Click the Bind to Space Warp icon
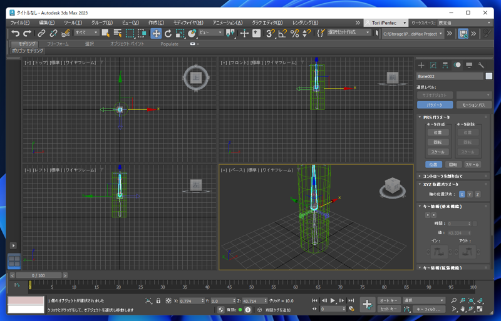The height and width of the screenshot is (321, 501). tap(66, 33)
